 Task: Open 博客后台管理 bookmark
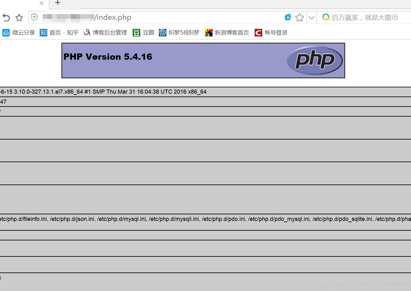[x=105, y=33]
